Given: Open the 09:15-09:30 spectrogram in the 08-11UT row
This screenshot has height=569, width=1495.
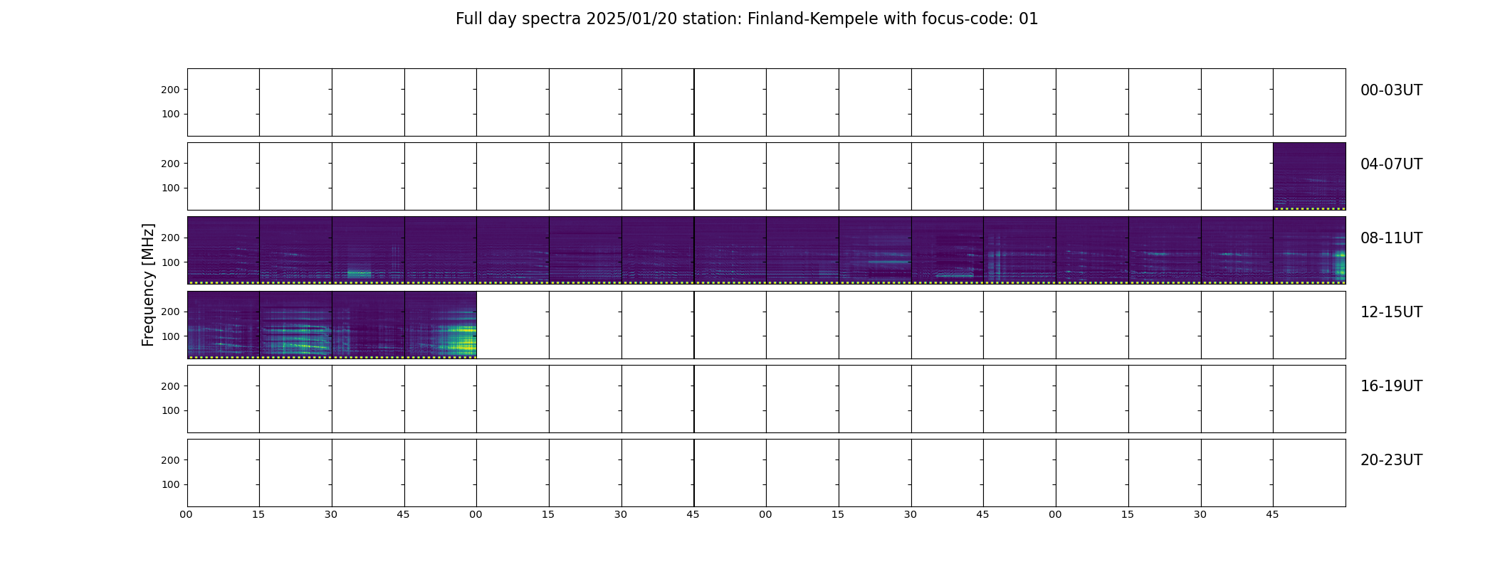Looking at the screenshot, I should (x=585, y=250).
